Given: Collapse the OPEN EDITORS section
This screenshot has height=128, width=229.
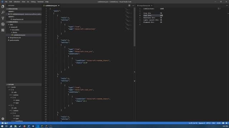Looking at the screenshot, I should click(24, 9).
